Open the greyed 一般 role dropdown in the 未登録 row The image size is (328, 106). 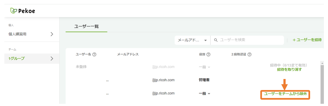coord(204,67)
